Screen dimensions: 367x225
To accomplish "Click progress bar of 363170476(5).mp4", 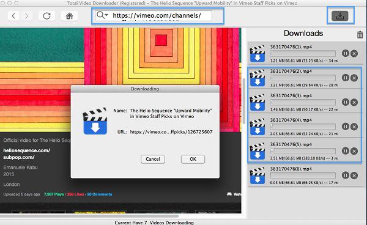I will (x=303, y=151).
